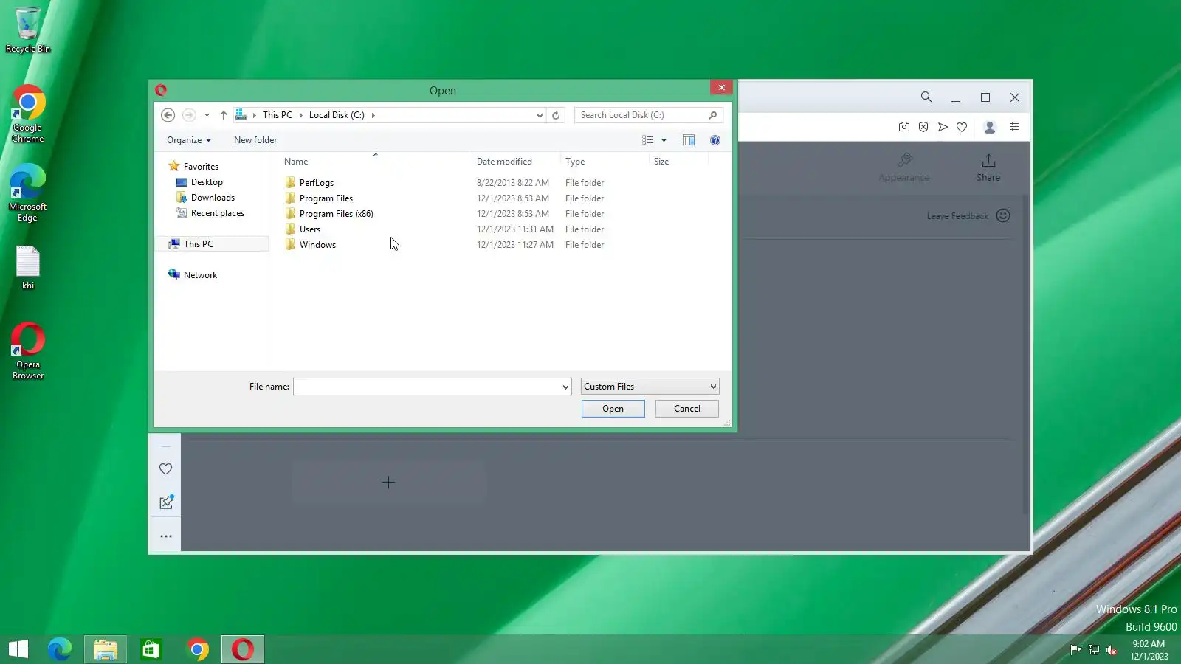Click the File name input field
The image size is (1181, 664).
426,387
